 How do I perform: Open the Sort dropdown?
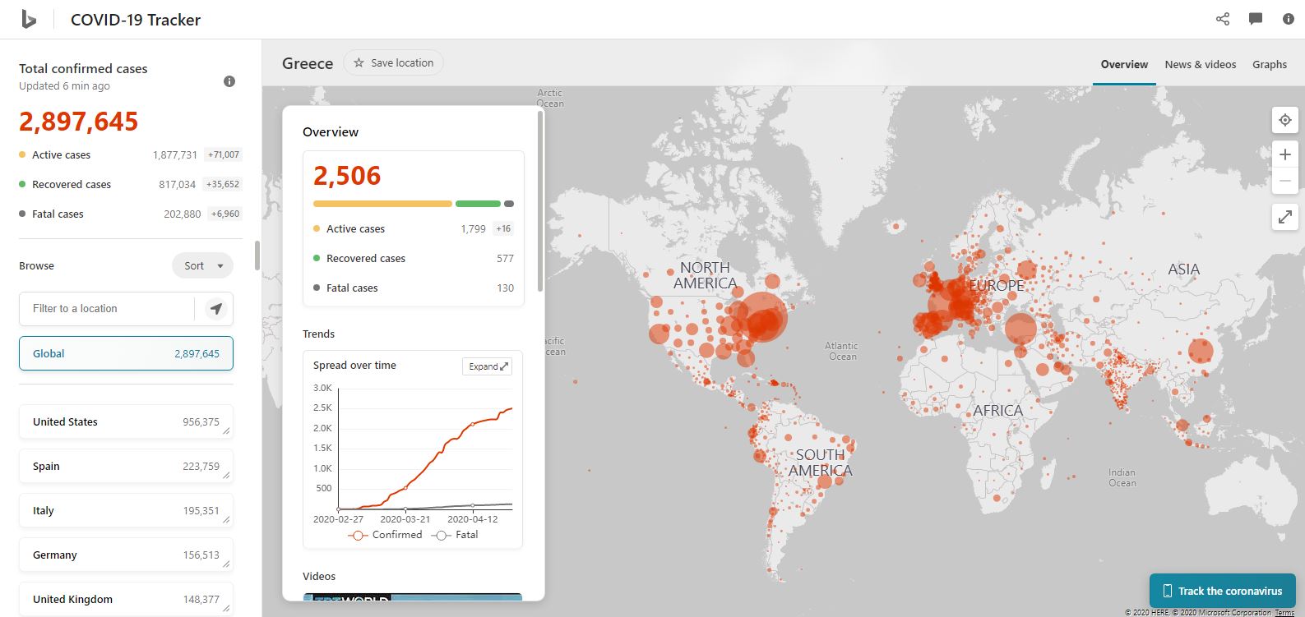[203, 265]
